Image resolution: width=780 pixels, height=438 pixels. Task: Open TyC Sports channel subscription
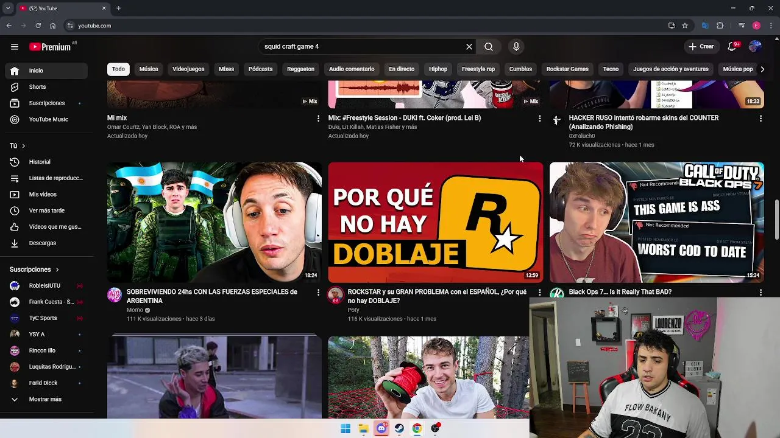[x=45, y=318]
